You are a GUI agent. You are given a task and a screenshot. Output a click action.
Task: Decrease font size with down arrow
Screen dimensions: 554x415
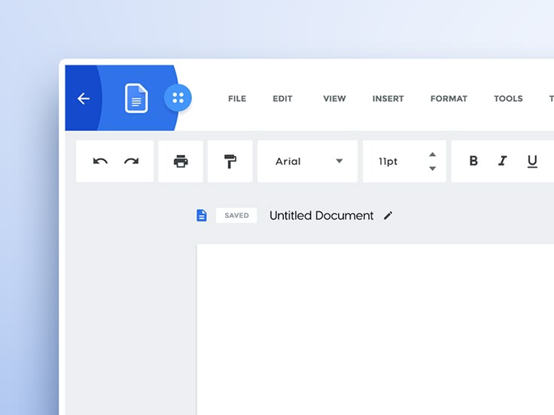tap(432, 168)
